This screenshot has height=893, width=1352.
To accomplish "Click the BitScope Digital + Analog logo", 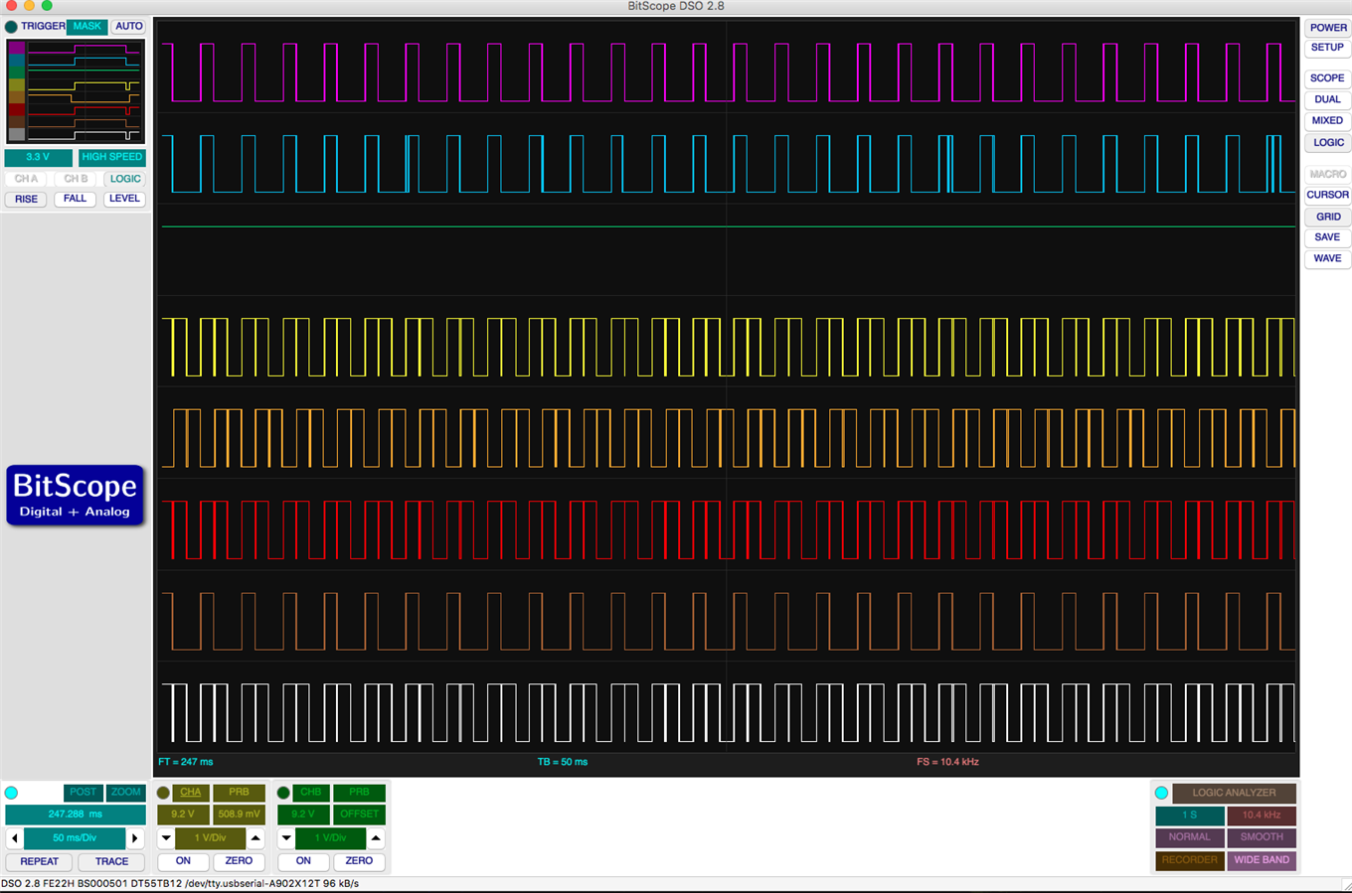I will pyautogui.click(x=76, y=496).
